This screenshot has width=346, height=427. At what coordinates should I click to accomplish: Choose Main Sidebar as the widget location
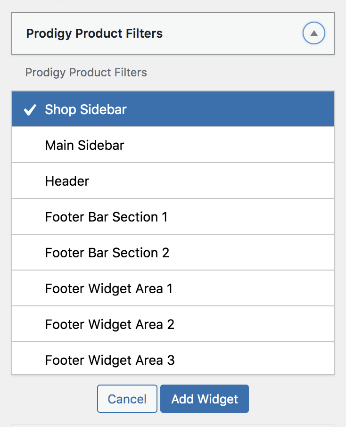173,145
